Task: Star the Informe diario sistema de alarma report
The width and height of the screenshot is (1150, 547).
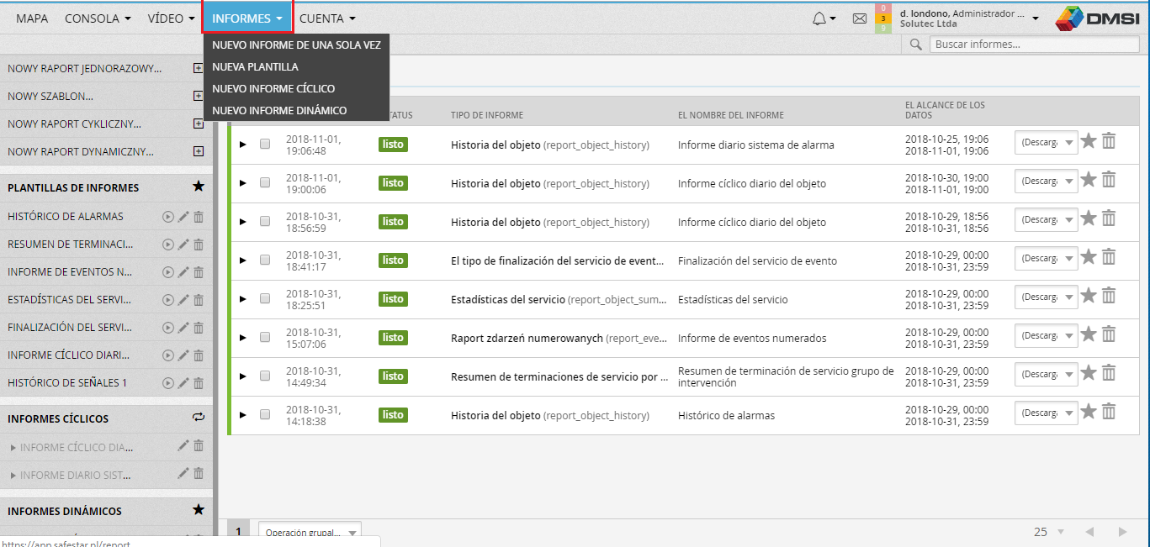Action: click(x=1089, y=141)
